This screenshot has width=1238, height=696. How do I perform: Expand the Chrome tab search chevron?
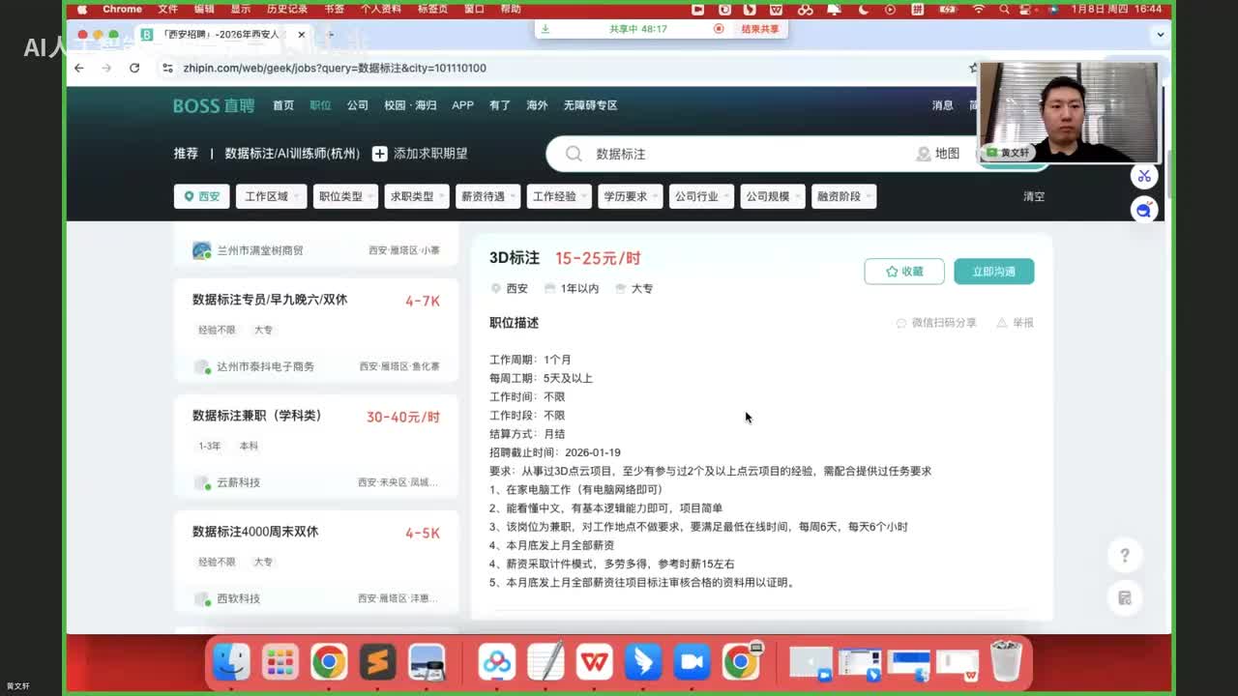pos(1161,34)
